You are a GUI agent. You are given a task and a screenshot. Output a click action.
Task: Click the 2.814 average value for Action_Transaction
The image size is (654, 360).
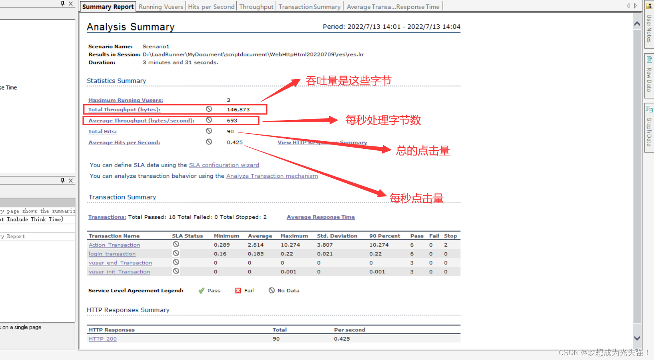(x=256, y=245)
